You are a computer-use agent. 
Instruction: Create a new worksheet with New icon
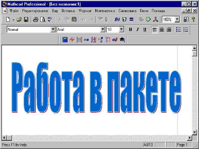[x=8, y=20]
